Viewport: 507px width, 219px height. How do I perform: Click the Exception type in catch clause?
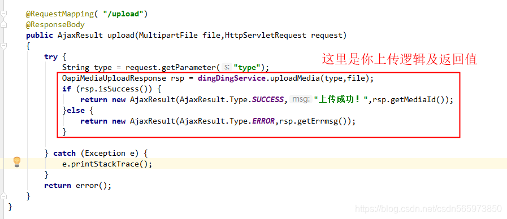point(105,153)
